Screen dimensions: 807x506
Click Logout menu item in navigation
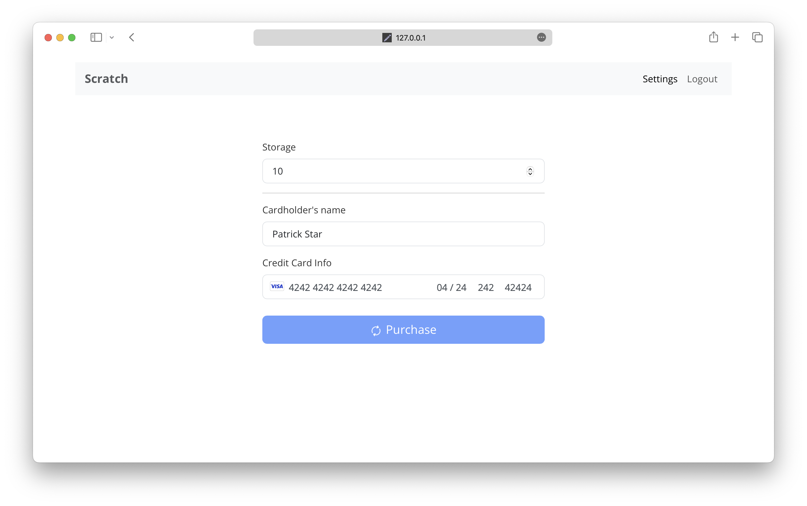click(703, 79)
